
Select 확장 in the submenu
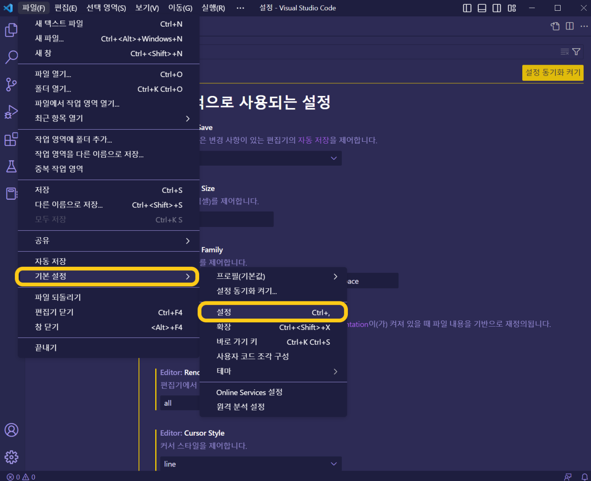(274, 327)
